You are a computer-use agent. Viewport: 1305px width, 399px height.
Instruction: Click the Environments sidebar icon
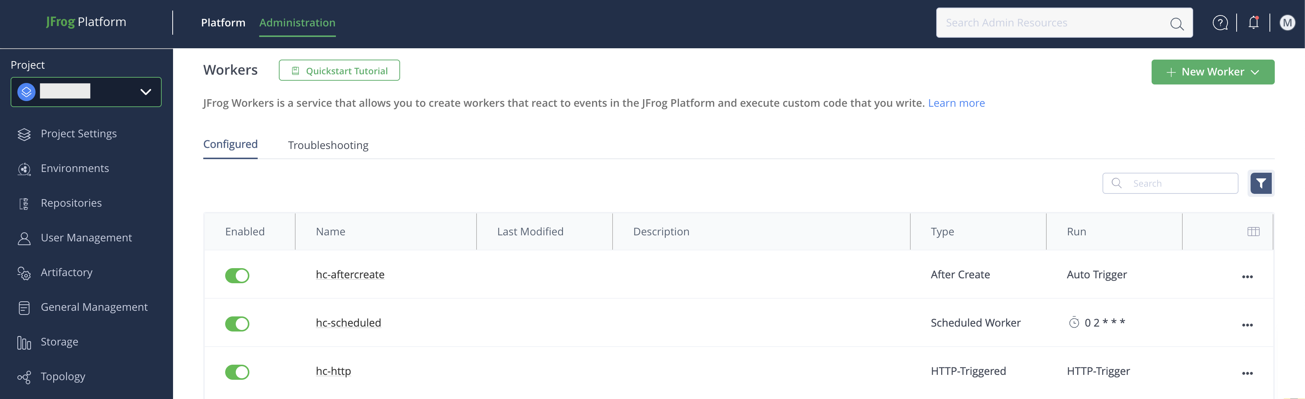click(x=24, y=169)
